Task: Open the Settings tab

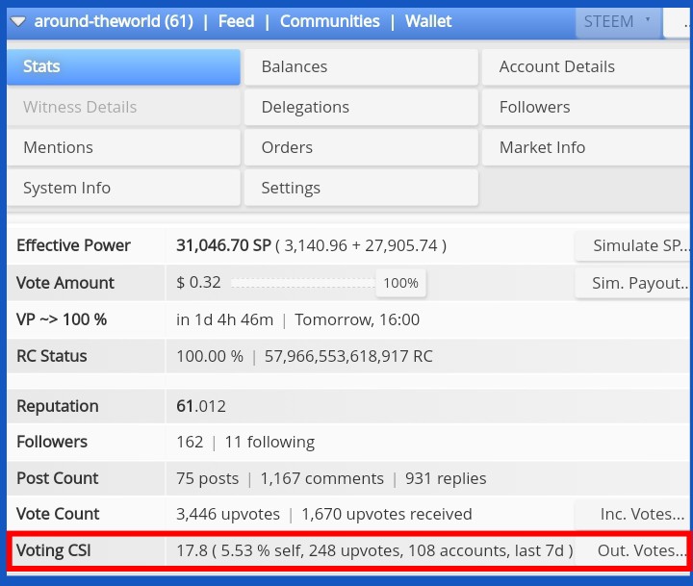Action: point(361,188)
